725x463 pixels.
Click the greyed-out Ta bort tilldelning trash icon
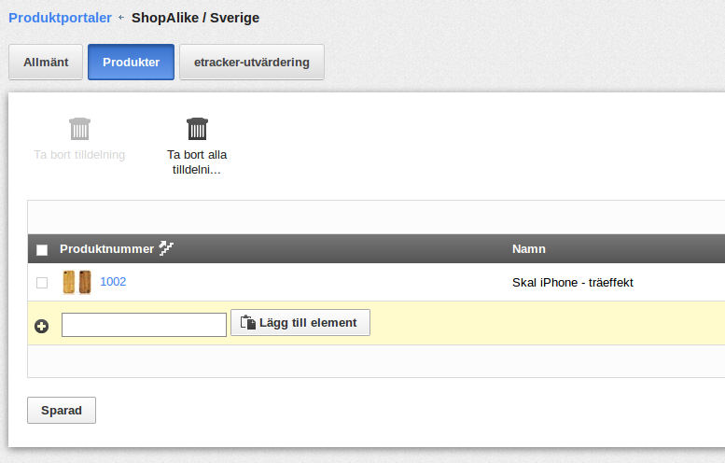(x=79, y=129)
